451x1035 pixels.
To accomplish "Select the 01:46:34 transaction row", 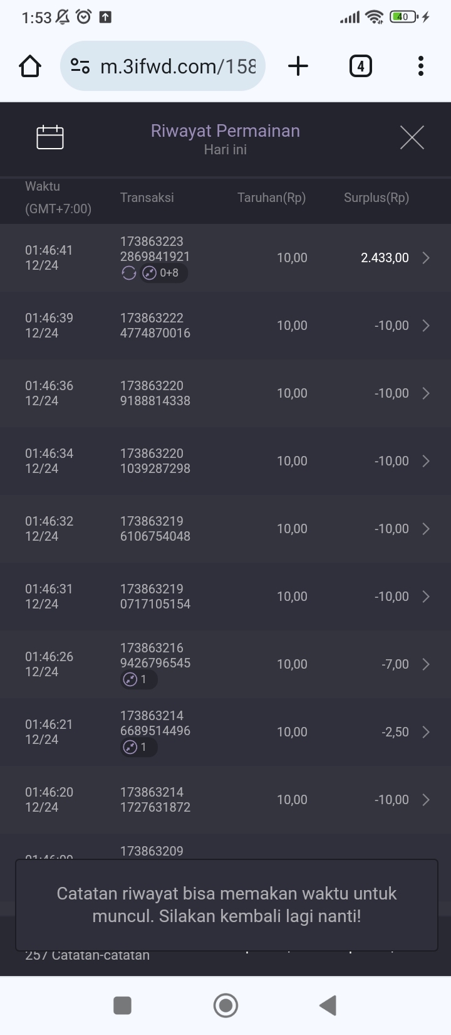I will (x=225, y=461).
